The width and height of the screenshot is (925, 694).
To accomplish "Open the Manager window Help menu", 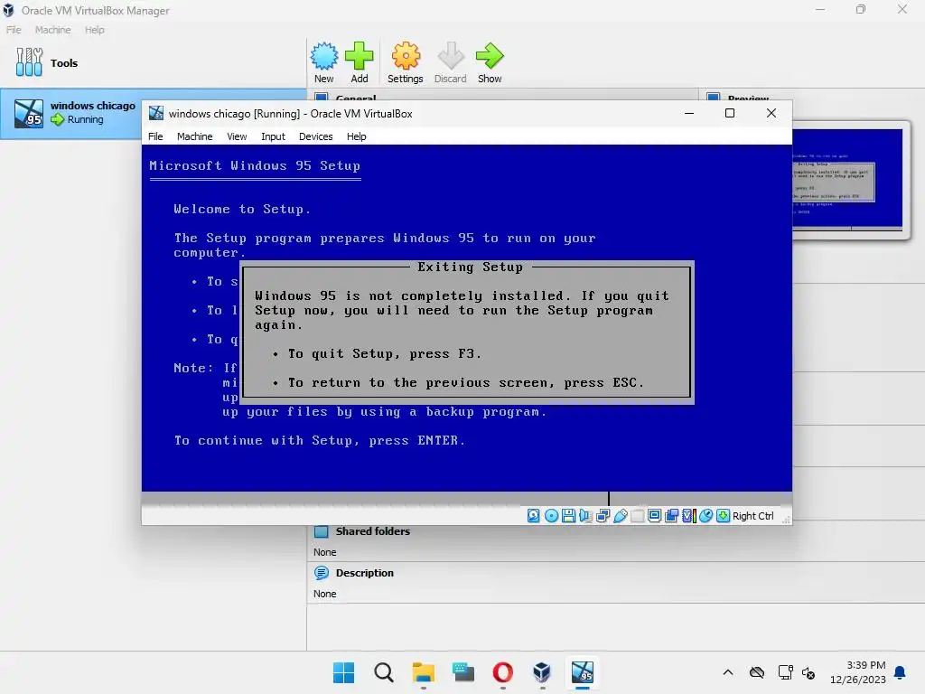I will pos(94,30).
